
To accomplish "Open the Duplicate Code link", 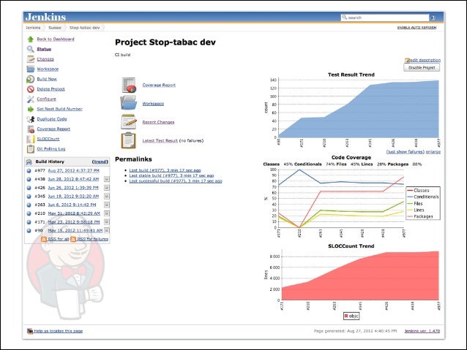I will click(52, 119).
